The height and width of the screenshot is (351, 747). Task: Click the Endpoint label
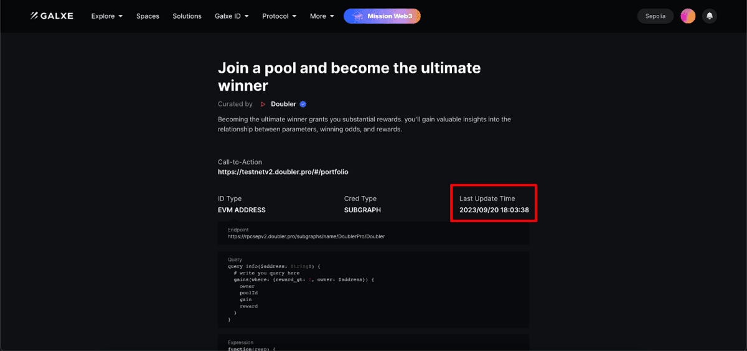(x=238, y=230)
